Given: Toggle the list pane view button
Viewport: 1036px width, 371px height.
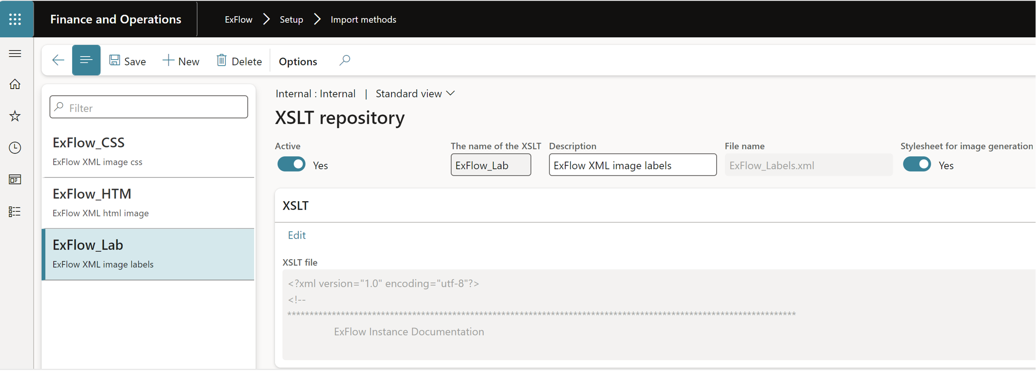Looking at the screenshot, I should pyautogui.click(x=86, y=60).
